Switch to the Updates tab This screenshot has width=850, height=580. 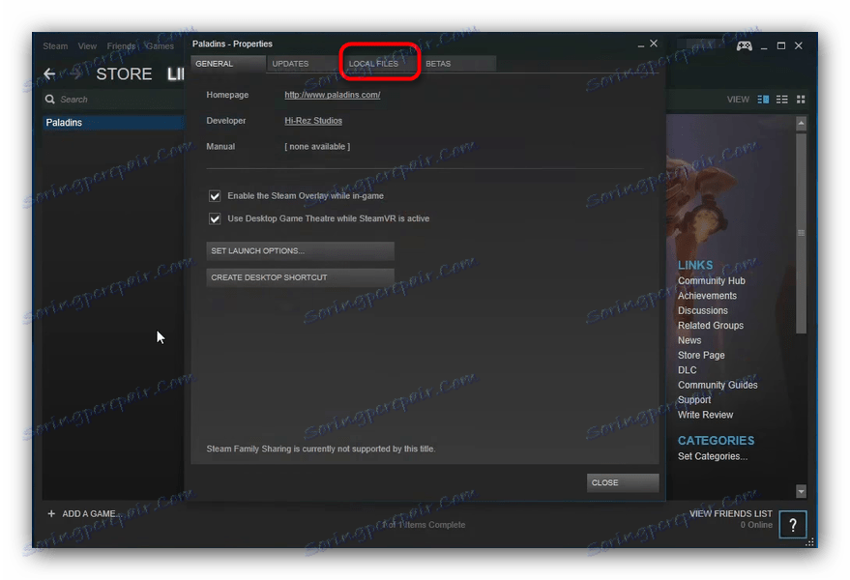(304, 64)
